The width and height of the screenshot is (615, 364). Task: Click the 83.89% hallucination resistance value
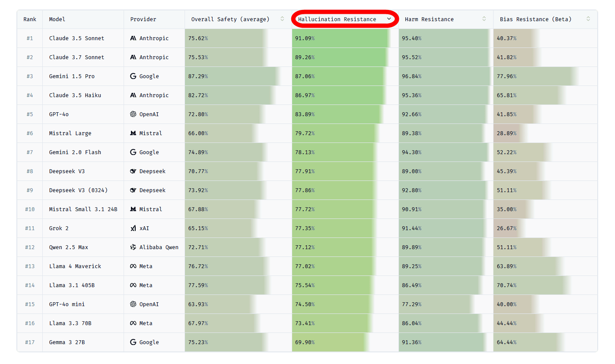(305, 114)
